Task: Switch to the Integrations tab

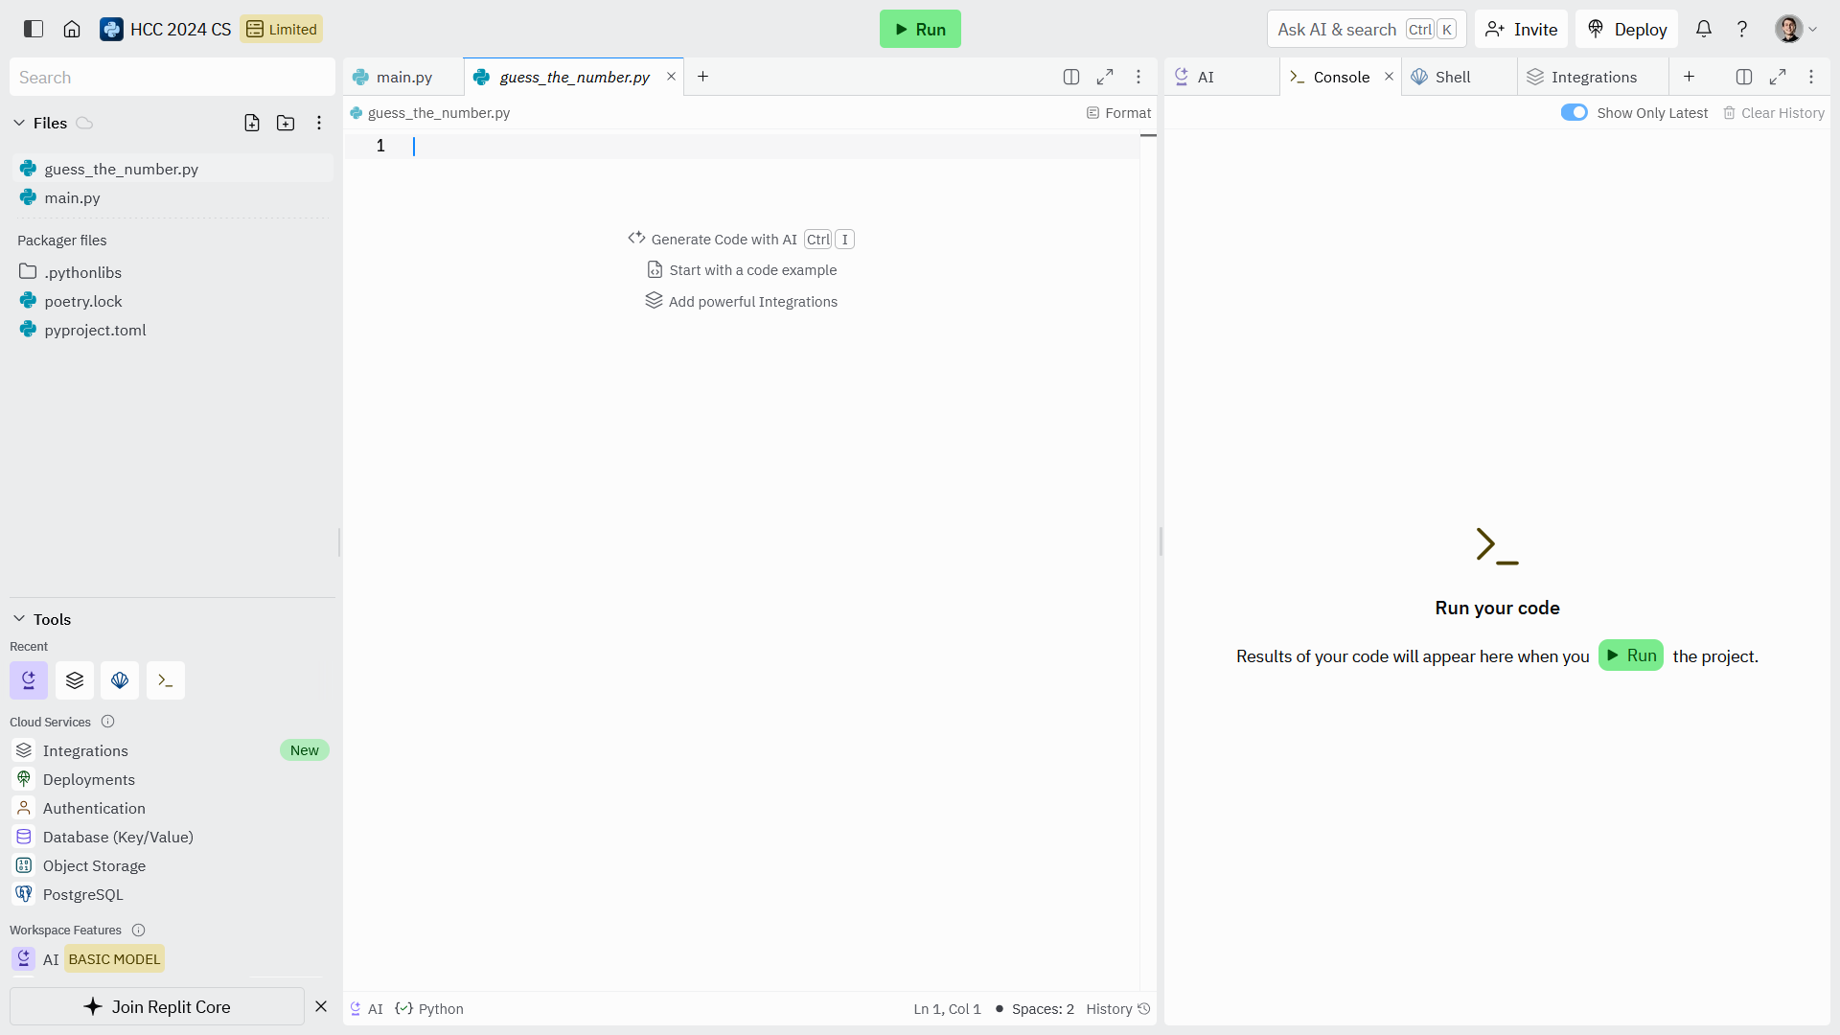Action: click(1593, 77)
